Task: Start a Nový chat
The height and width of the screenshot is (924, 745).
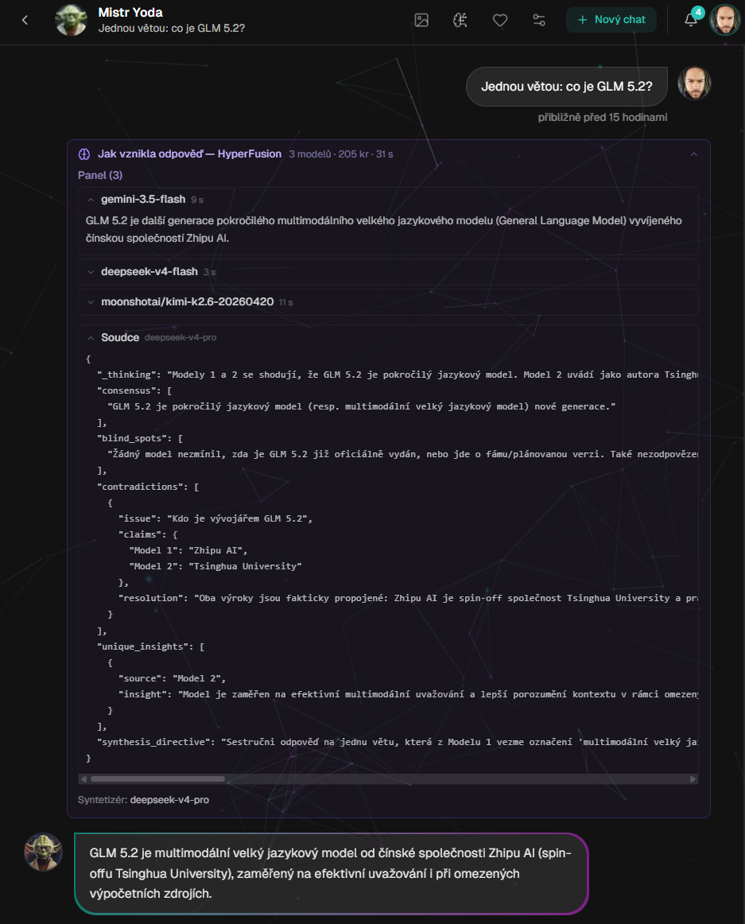Action: [611, 19]
